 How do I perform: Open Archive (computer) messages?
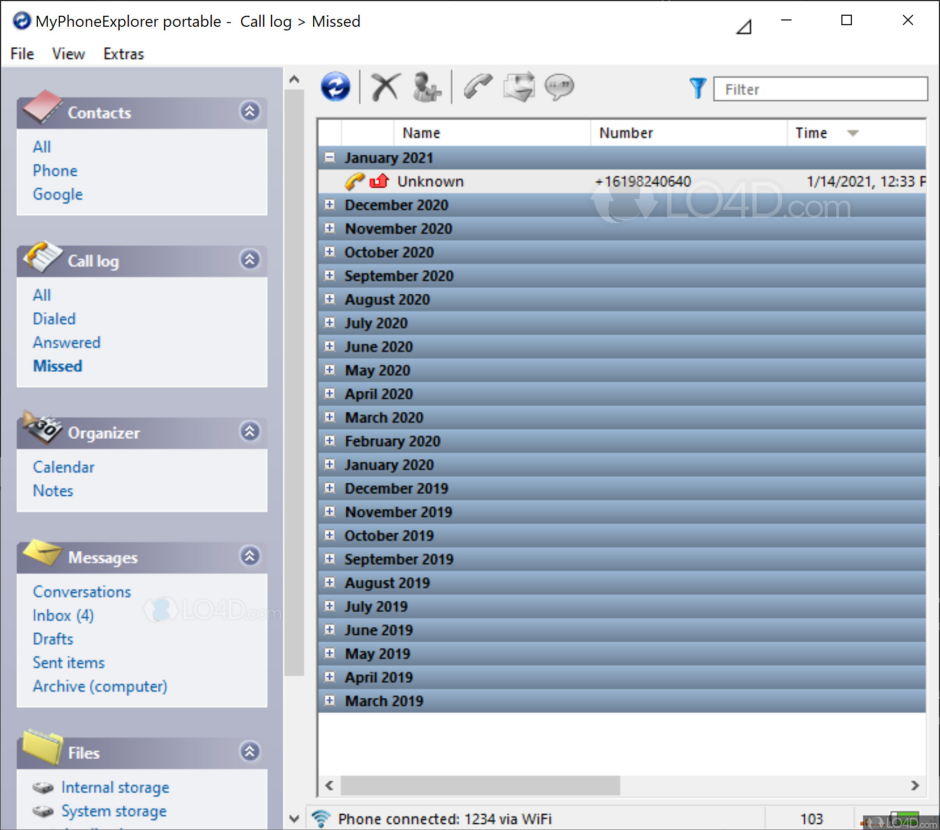(x=100, y=686)
